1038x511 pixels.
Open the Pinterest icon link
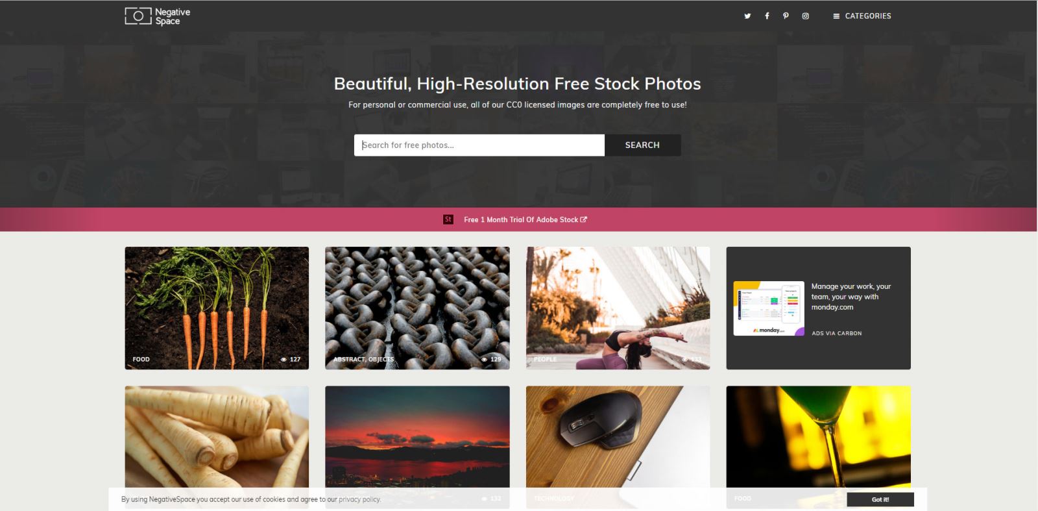[786, 16]
